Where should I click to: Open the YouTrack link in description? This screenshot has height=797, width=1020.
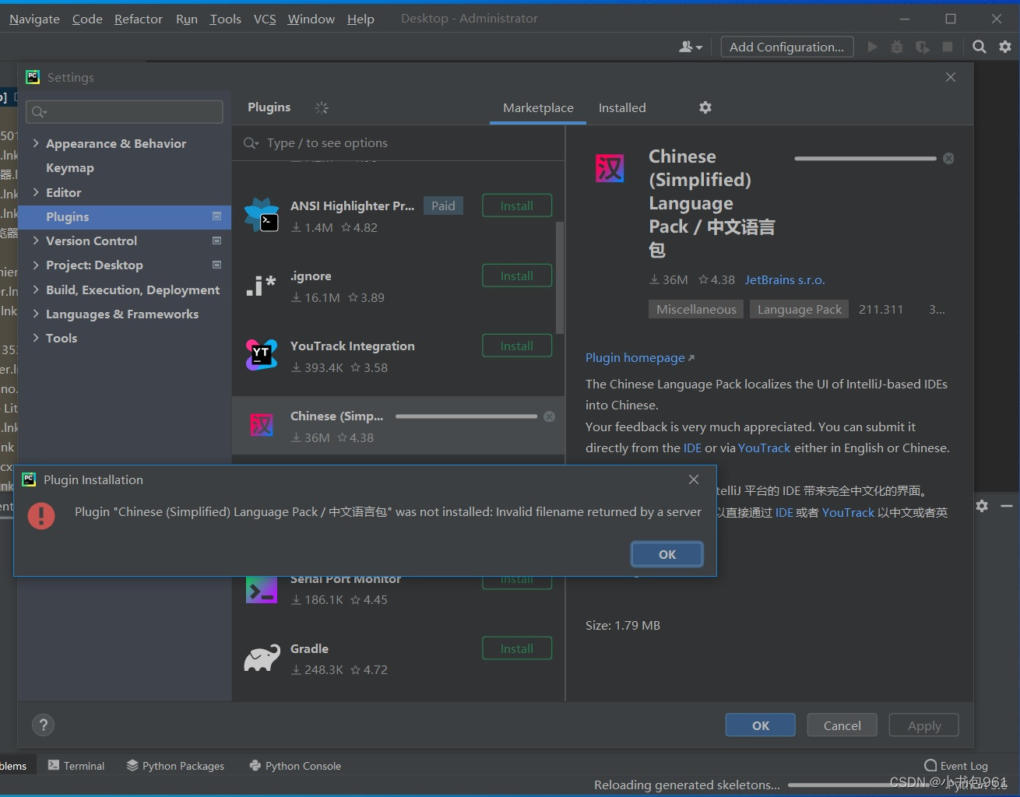[764, 448]
